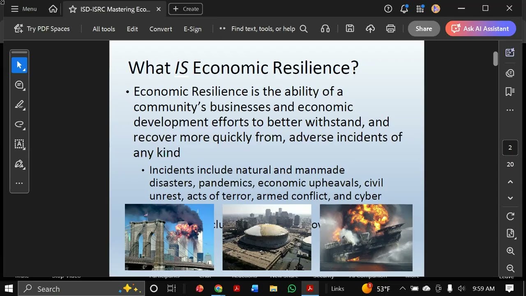Viewport: 526px width, 296px height.
Task: Click the Create button
Action: pos(186,9)
